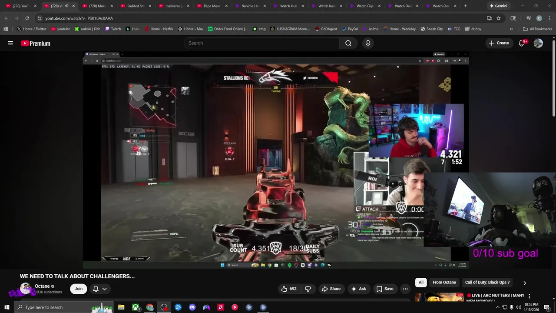Switch to the (728) Make tab

point(98,6)
